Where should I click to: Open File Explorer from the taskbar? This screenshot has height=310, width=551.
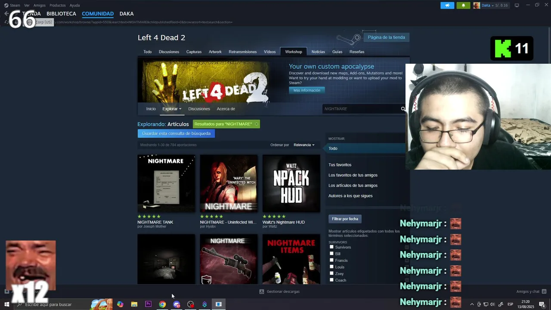pos(134,304)
